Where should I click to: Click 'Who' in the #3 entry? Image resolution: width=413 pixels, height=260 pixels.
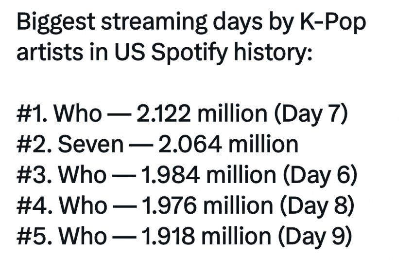coord(82,175)
